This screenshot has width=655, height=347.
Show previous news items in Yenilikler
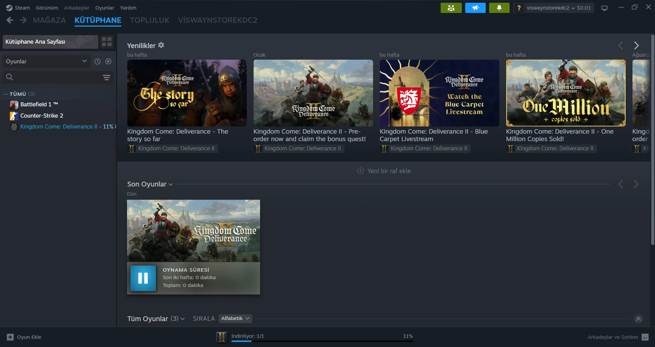[x=621, y=45]
